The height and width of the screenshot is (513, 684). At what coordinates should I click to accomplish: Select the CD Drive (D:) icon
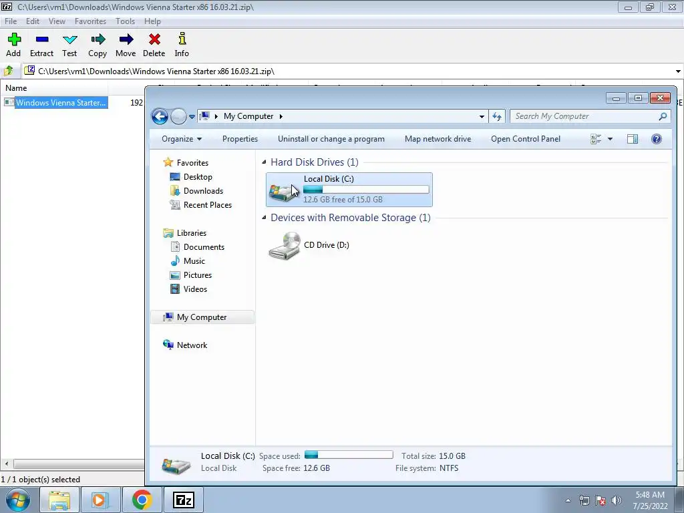[x=285, y=245]
